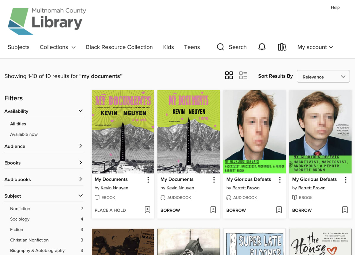Open options menu for My Documents audiobook
The width and height of the screenshot is (355, 255).
click(214, 180)
